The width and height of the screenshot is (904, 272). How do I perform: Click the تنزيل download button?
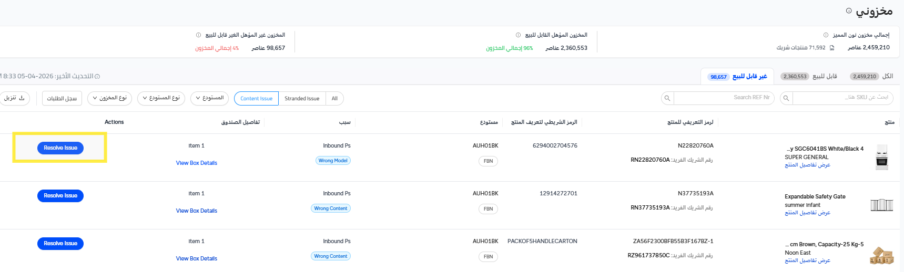click(x=14, y=98)
